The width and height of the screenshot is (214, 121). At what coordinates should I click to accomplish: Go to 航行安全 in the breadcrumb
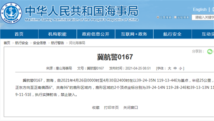click(21, 43)
